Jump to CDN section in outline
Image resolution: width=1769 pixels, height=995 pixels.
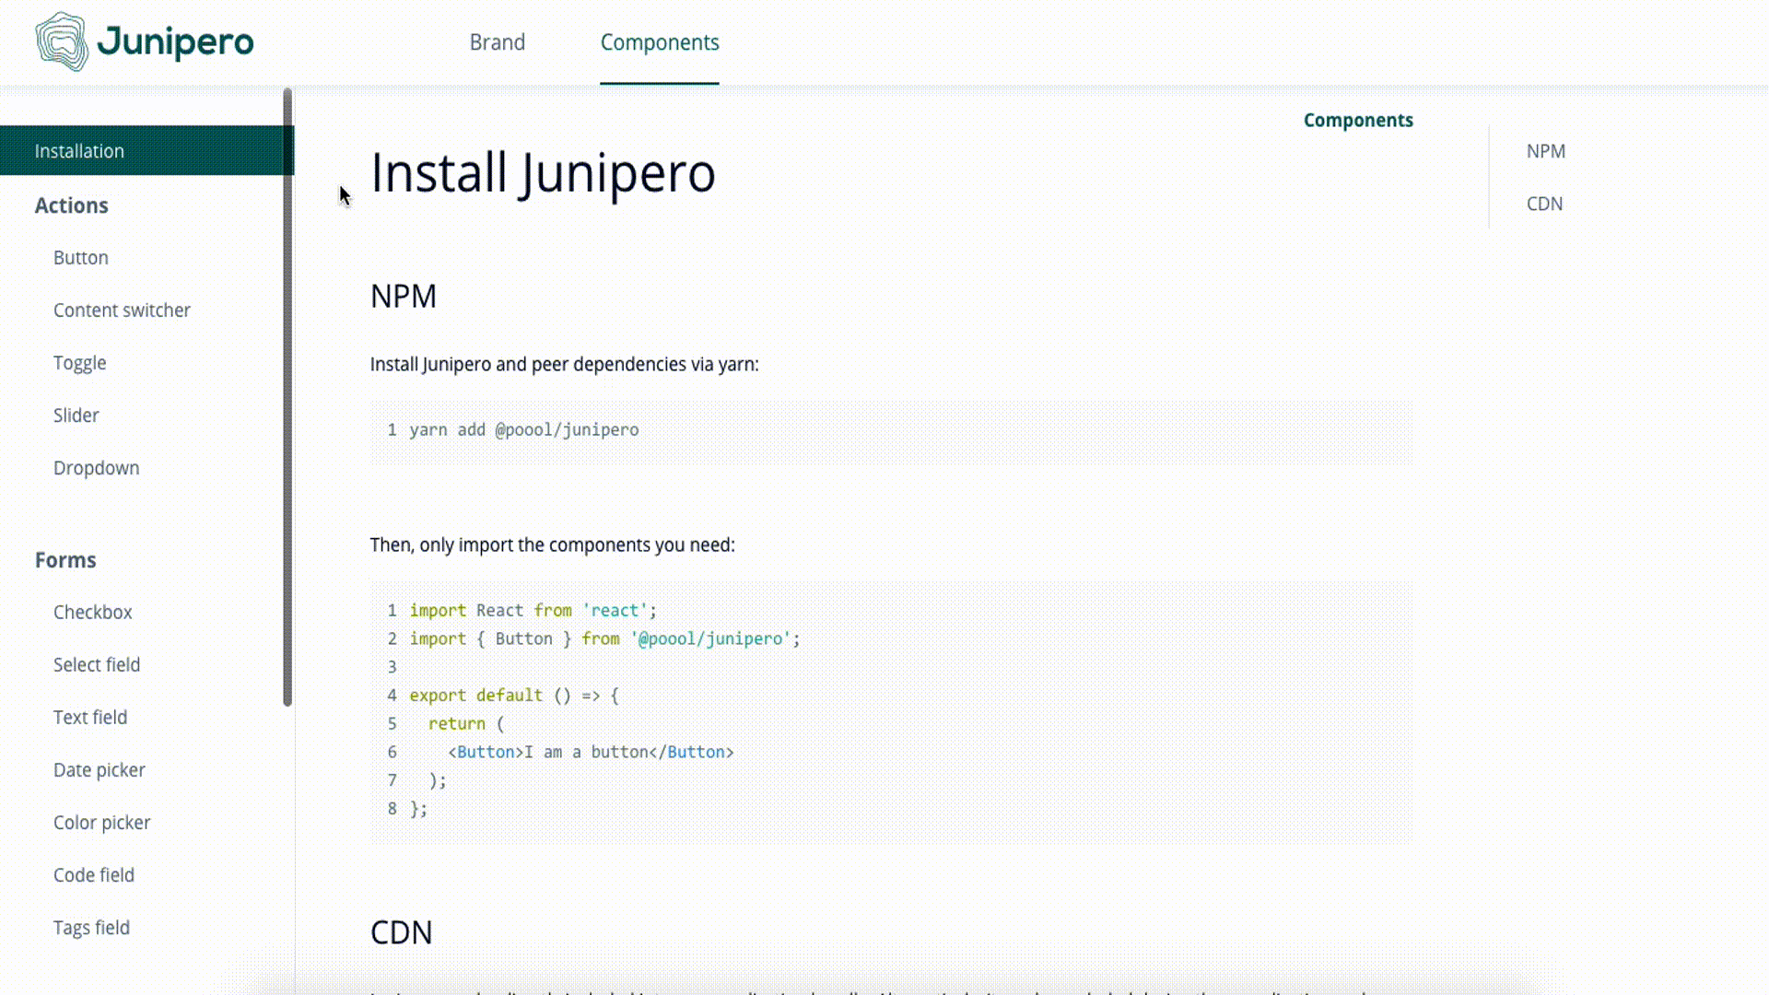pos(1544,204)
